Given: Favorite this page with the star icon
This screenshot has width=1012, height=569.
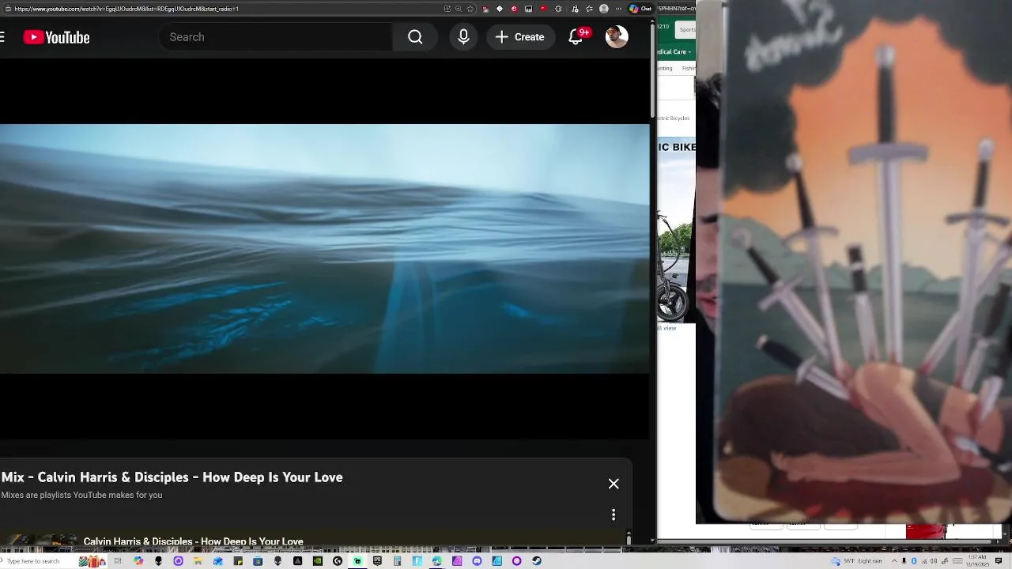Looking at the screenshot, I should click(470, 9).
